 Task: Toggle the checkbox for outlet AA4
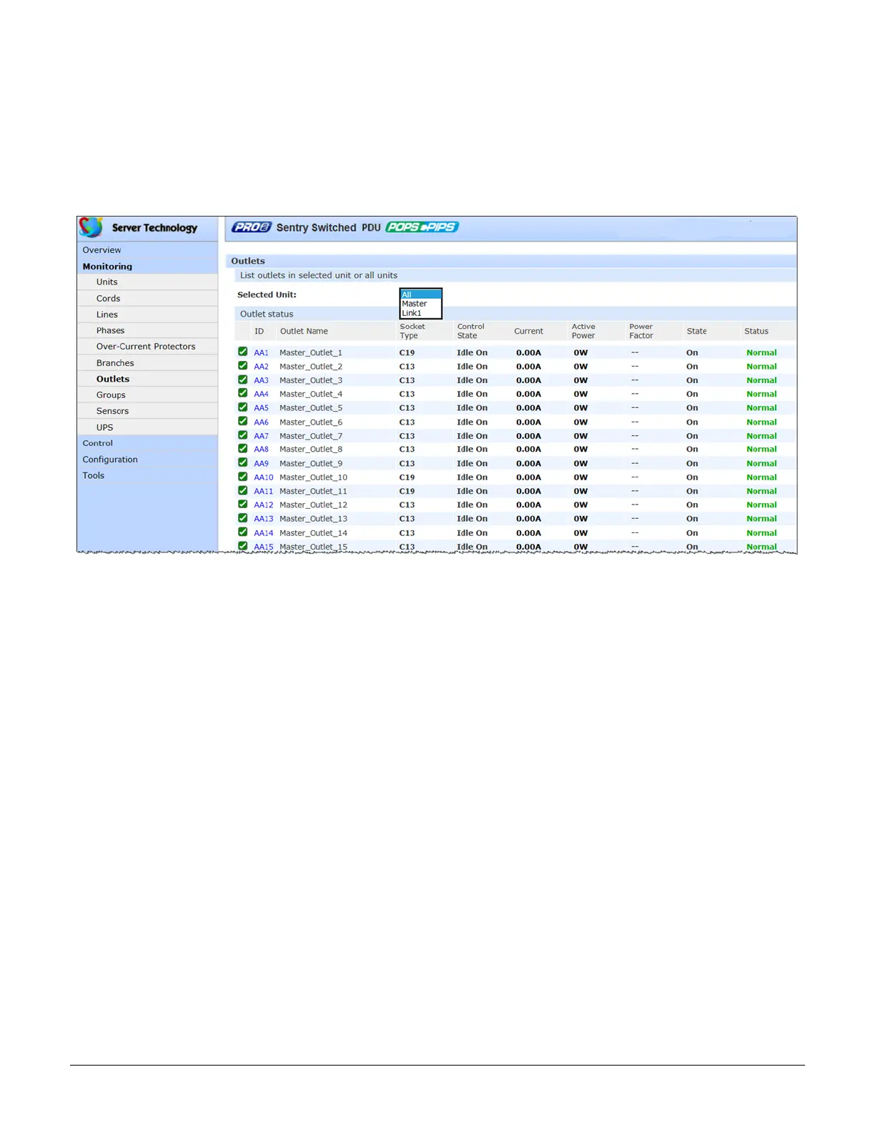click(x=243, y=393)
